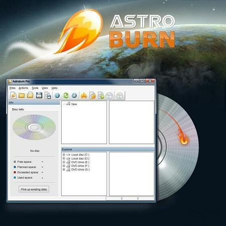Viewport: 226px width, 226px height.
Task: Click the Pick up existing data button
Action: pos(34,189)
